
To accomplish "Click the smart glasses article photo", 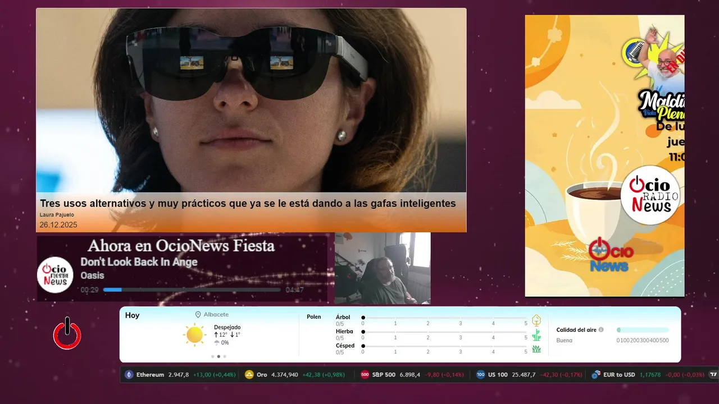I will 251,100.
